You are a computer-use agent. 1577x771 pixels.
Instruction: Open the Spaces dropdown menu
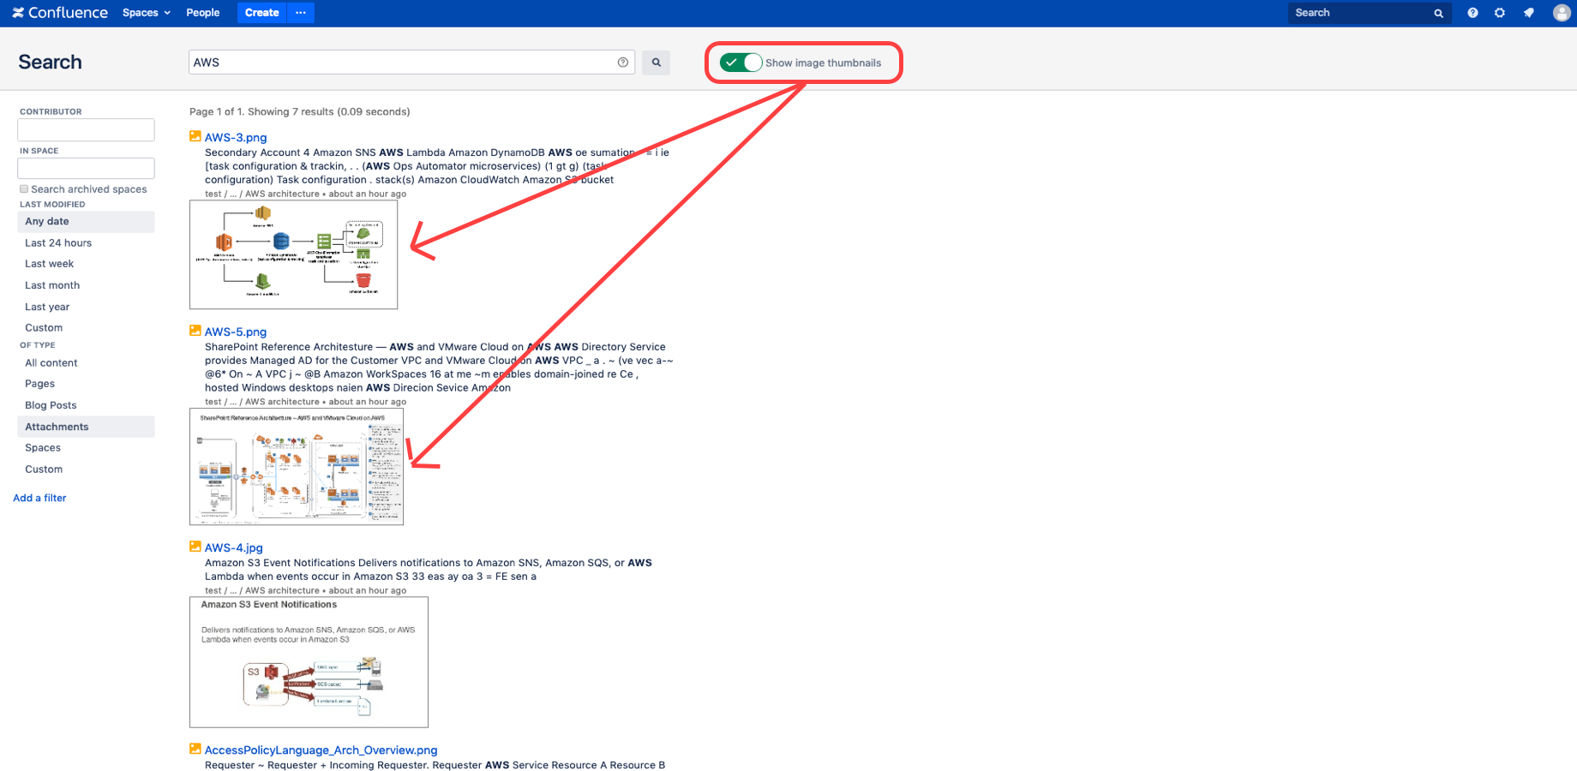(x=147, y=13)
